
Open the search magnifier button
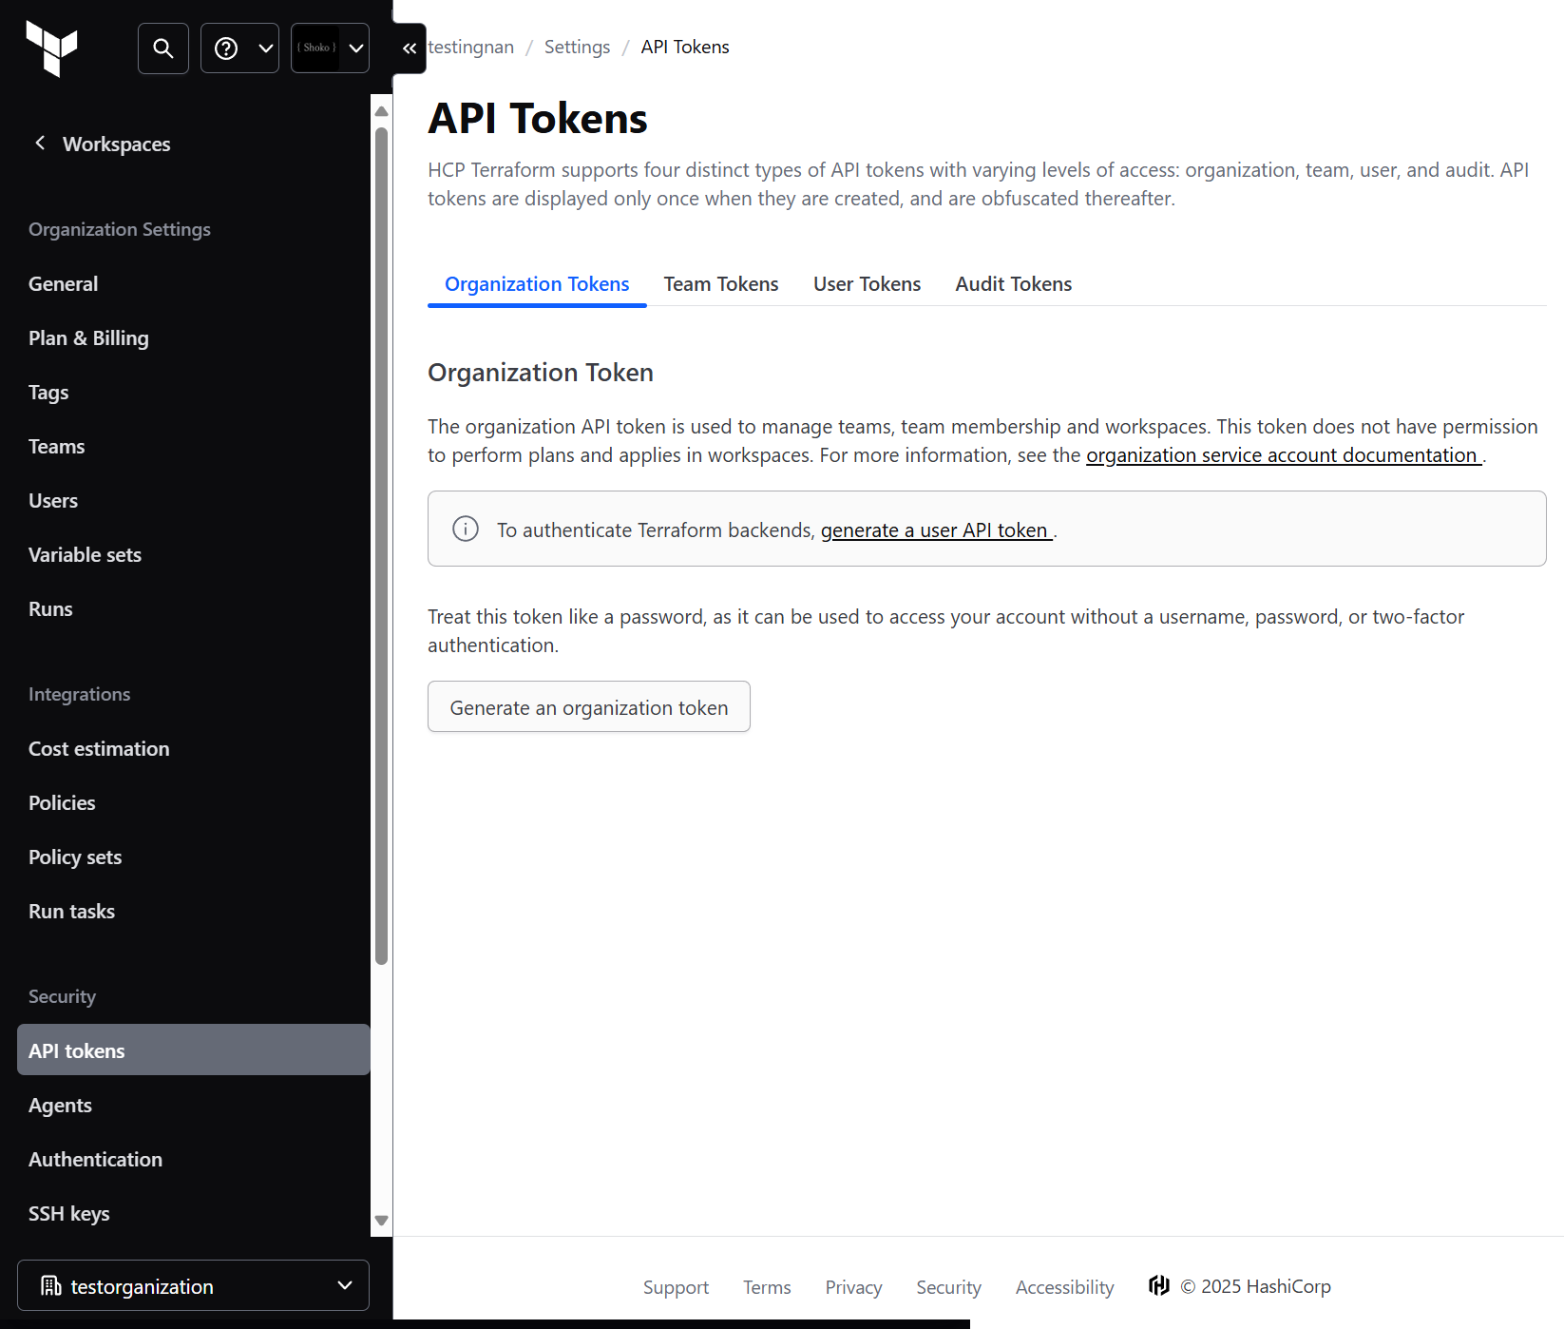(163, 48)
